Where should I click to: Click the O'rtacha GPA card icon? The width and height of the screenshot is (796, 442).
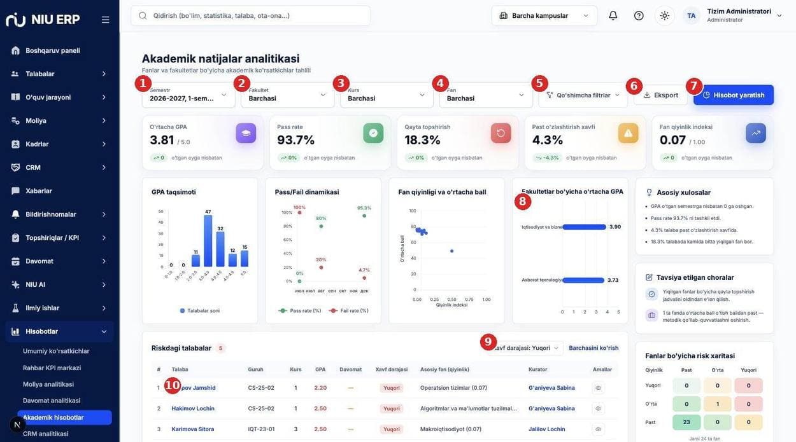pyautogui.click(x=246, y=133)
